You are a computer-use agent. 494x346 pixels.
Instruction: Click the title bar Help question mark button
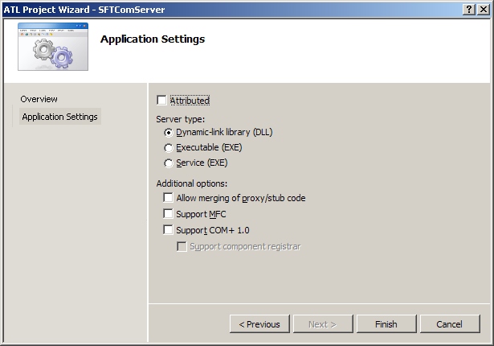467,8
